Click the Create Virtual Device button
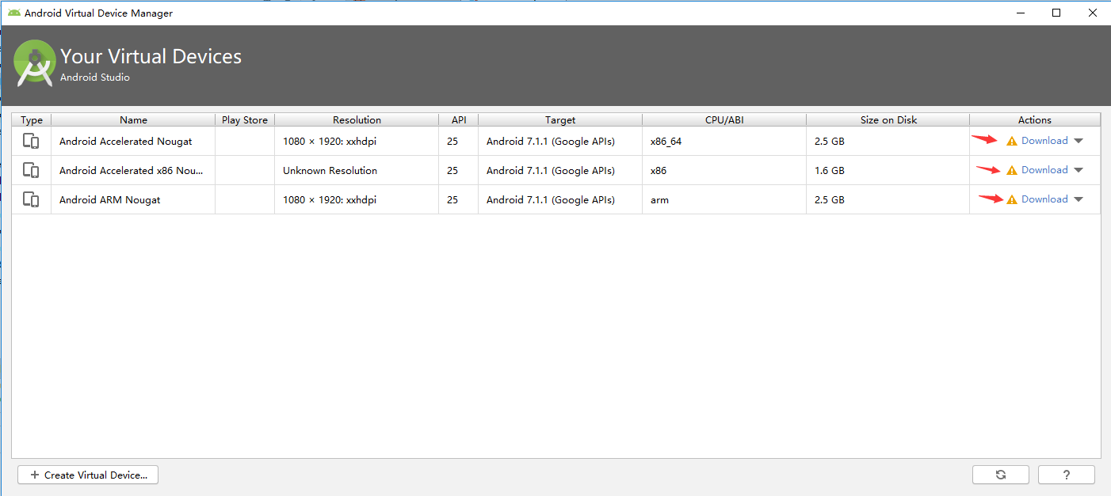1111x496 pixels. [88, 475]
